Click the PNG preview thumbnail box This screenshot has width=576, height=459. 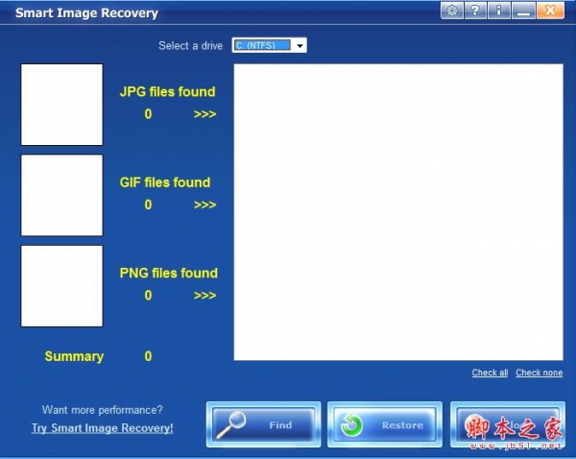[x=61, y=286]
